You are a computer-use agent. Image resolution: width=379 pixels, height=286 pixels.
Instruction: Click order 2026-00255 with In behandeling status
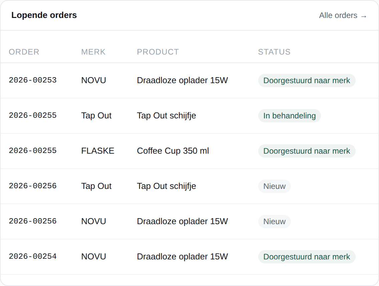tap(33, 115)
